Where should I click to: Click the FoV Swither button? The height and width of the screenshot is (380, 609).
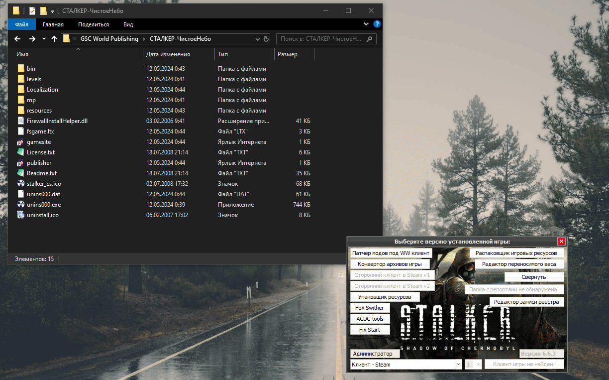pyautogui.click(x=370, y=308)
